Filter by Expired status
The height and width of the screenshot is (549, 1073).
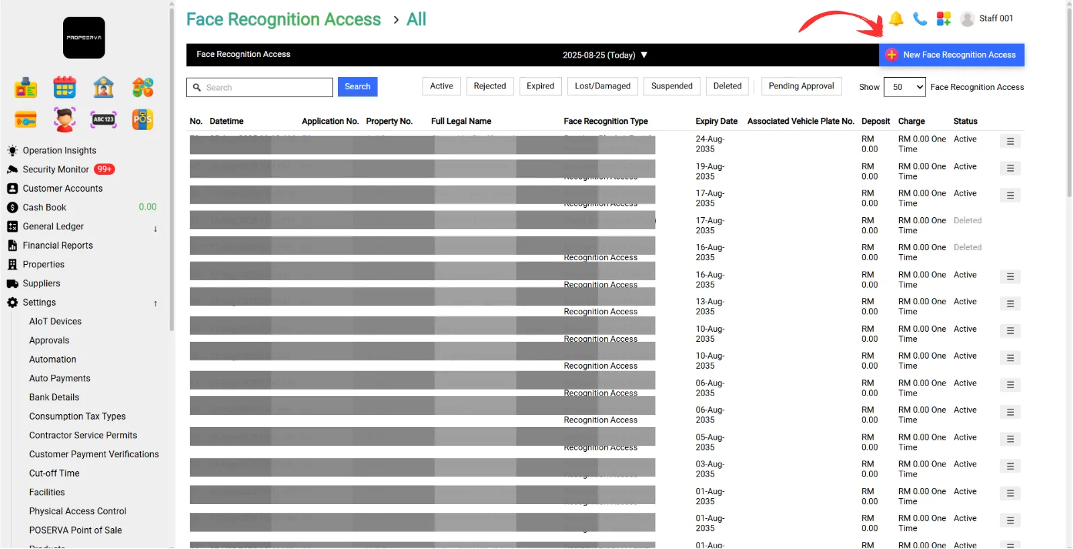541,86
